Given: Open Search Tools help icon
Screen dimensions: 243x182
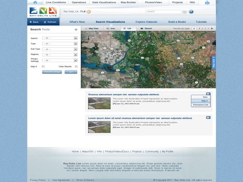Looking at the screenshot, I should click(x=76, y=30).
